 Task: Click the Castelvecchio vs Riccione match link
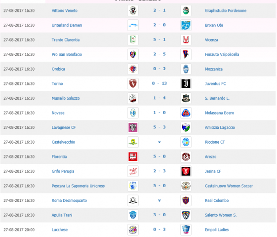click(159, 142)
